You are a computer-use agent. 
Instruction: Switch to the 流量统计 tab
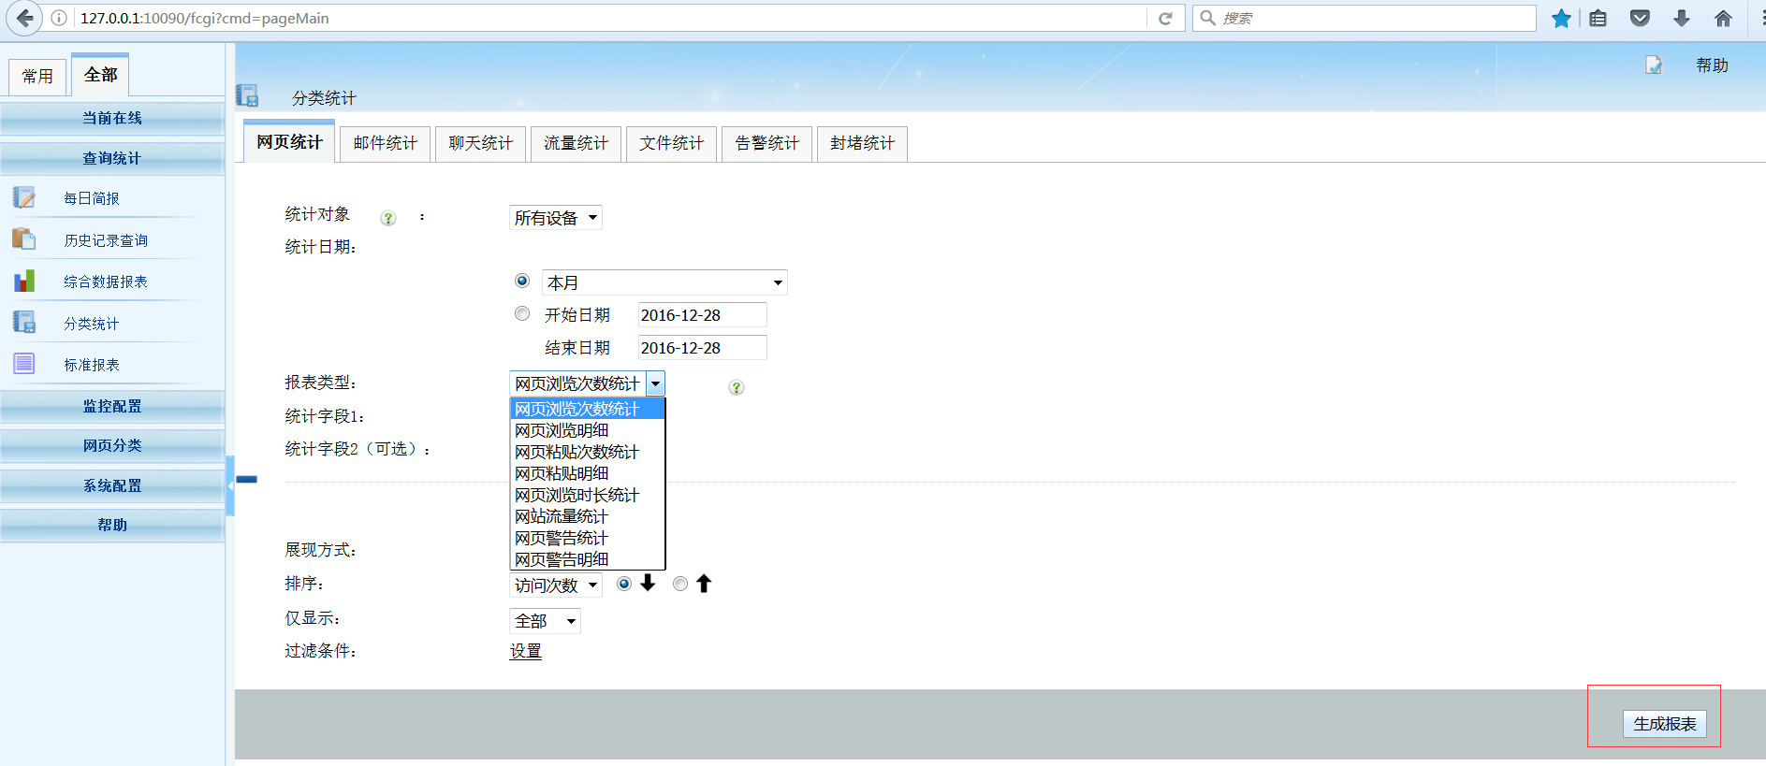pos(576,143)
